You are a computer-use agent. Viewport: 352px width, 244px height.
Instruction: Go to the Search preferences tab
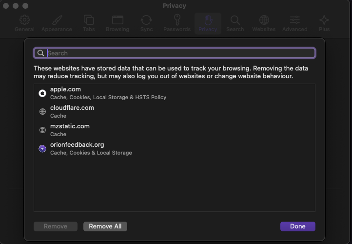click(x=235, y=23)
